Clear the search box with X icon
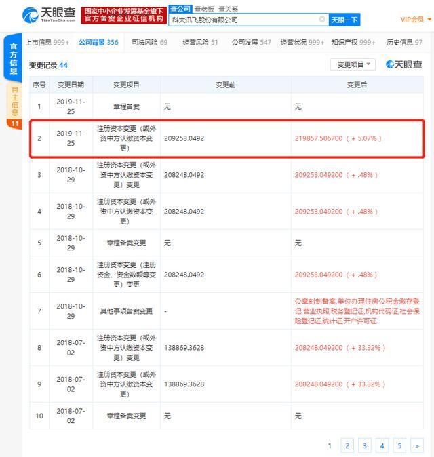The width and height of the screenshot is (434, 457). click(x=322, y=19)
